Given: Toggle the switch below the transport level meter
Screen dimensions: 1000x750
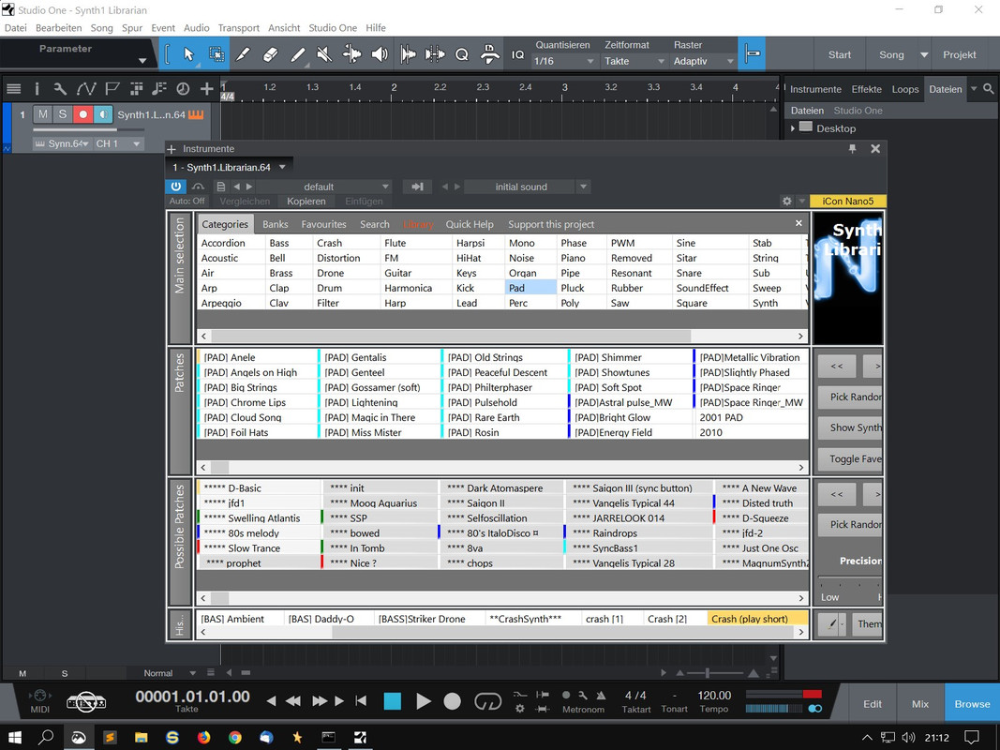Looking at the screenshot, I should (814, 709).
